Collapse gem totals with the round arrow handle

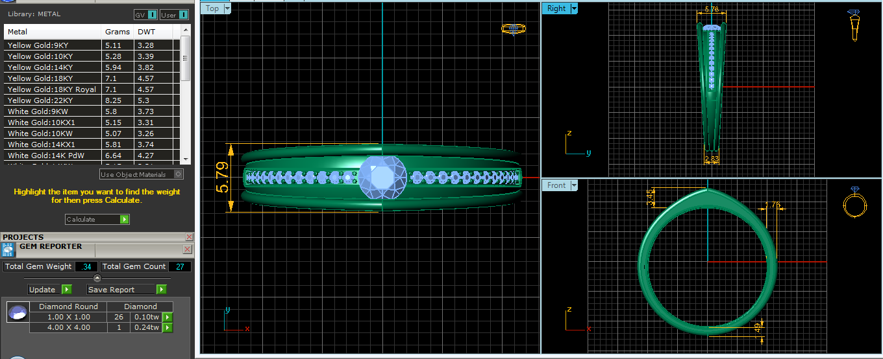[x=97, y=278]
